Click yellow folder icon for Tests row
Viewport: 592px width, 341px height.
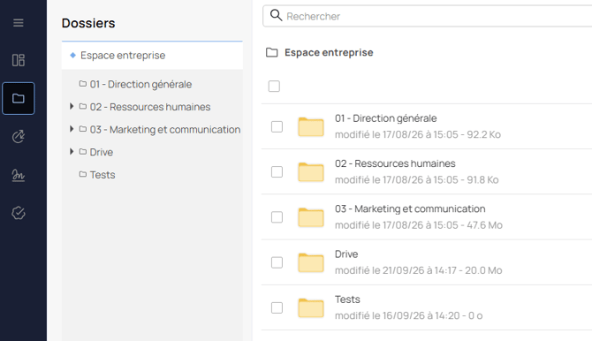coord(311,308)
